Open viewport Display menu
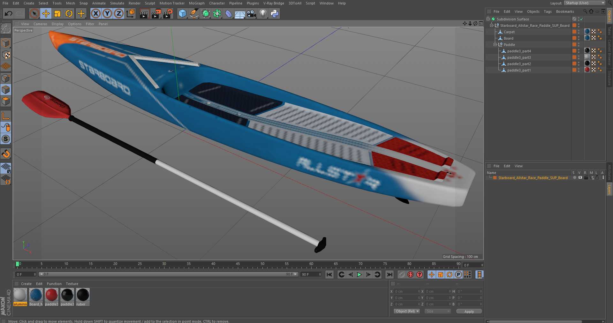Viewport: 613px width, 323px height. (57, 24)
